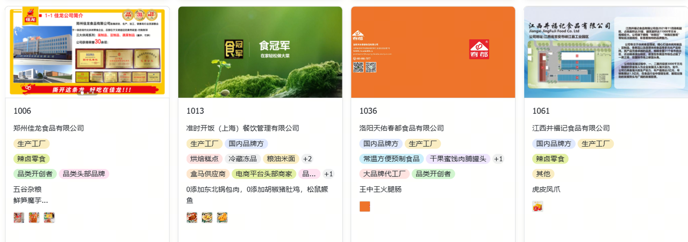
Task: Click 生产工厂 tag in card 1006
Action: [32, 144]
